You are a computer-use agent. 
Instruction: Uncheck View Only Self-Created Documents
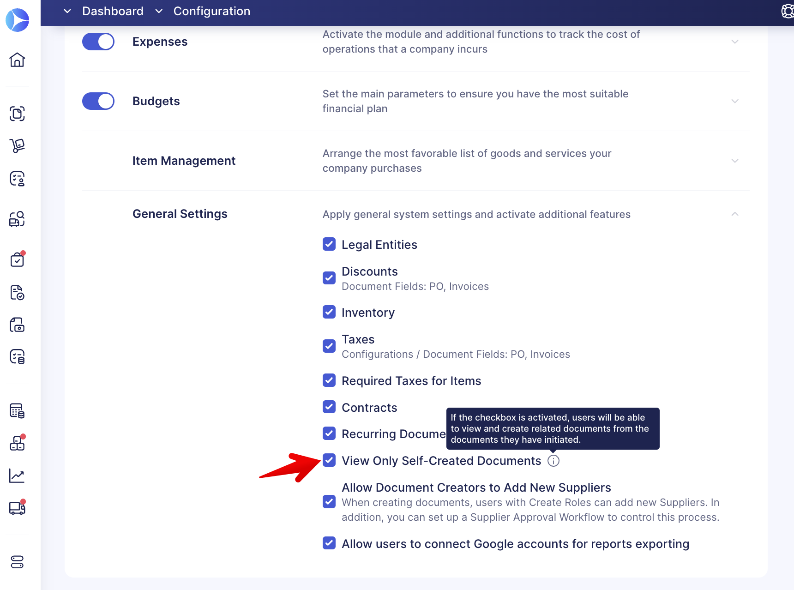pos(329,460)
